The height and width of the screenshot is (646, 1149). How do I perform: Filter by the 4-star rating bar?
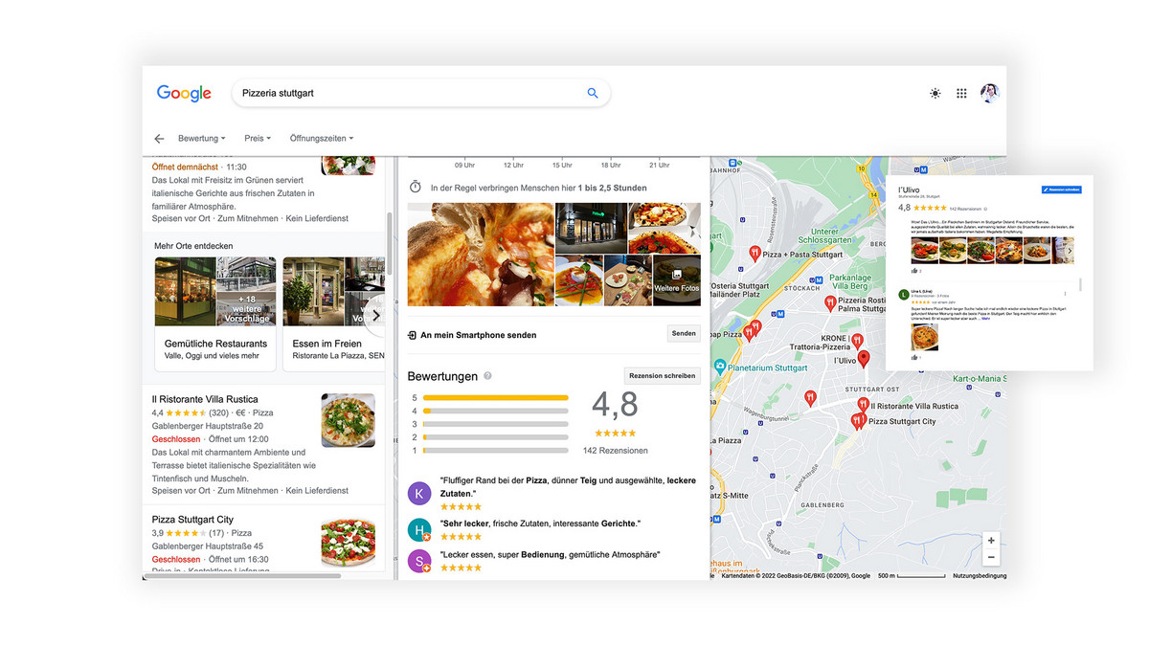coord(495,411)
